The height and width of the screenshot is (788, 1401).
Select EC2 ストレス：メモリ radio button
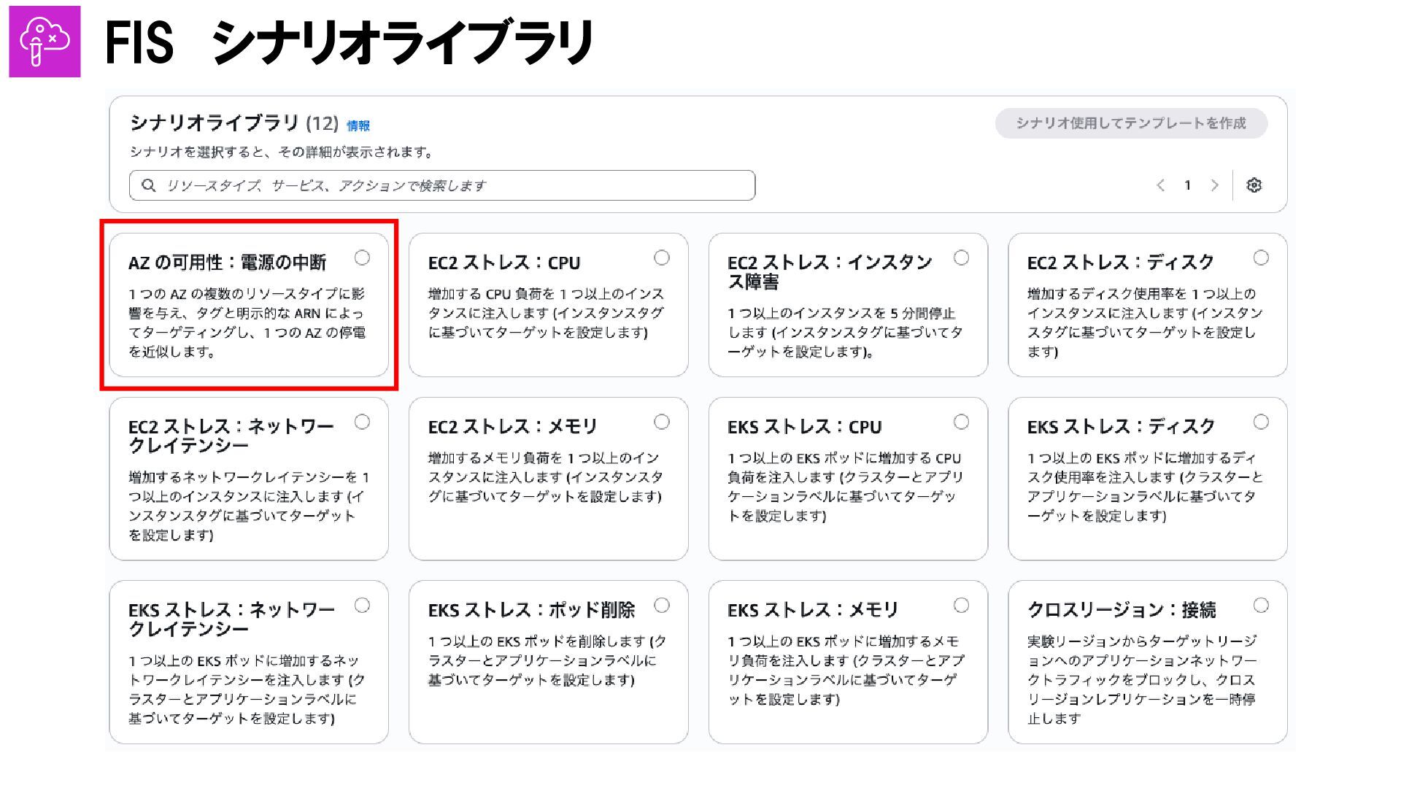662,422
